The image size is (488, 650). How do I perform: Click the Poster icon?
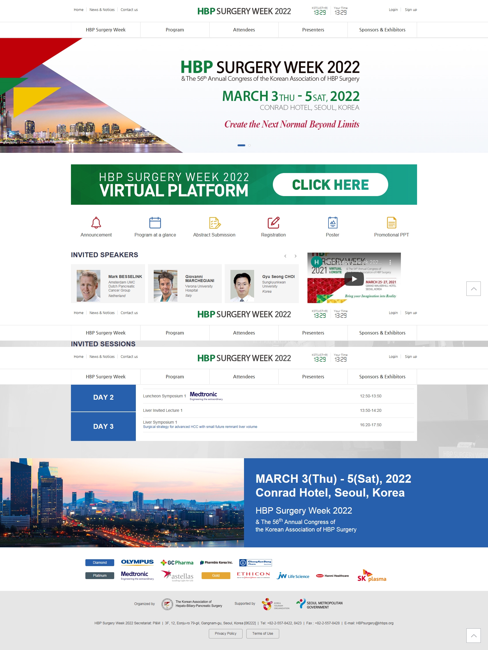click(x=332, y=223)
